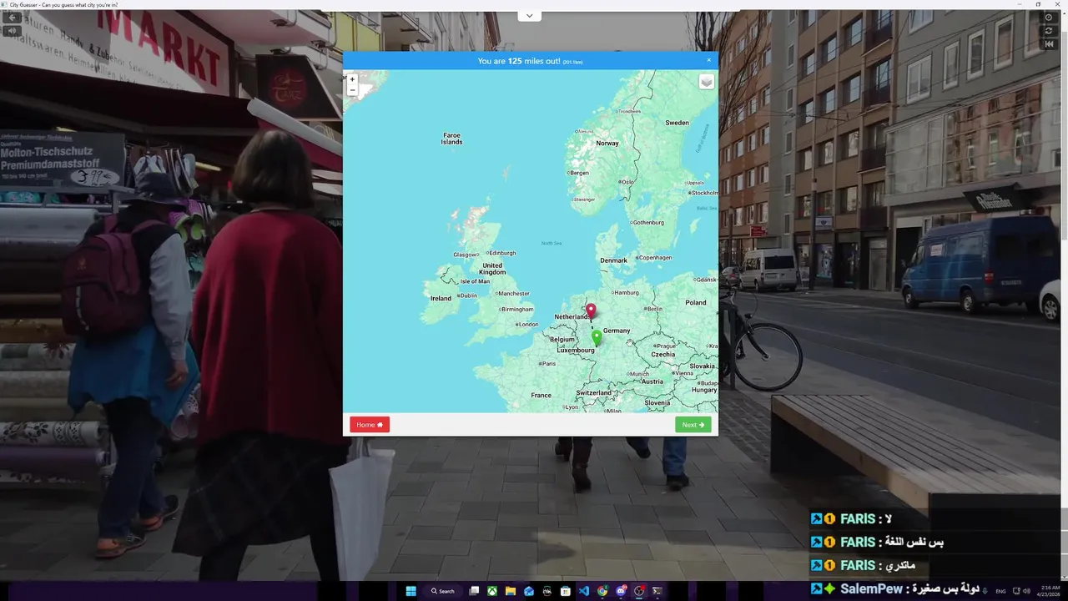The image size is (1068, 601).
Task: Click the 'Czechia' label on the map
Action: 663,354
